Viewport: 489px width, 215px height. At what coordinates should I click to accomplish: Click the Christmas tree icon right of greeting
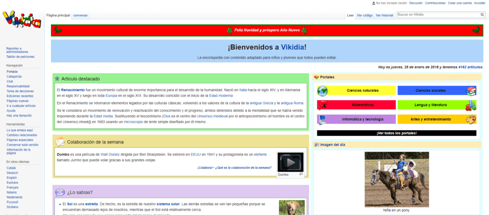(304, 31)
